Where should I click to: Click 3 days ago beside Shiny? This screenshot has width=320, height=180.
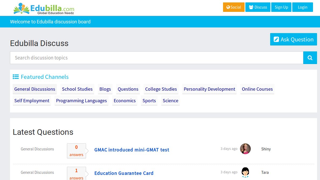229,149
